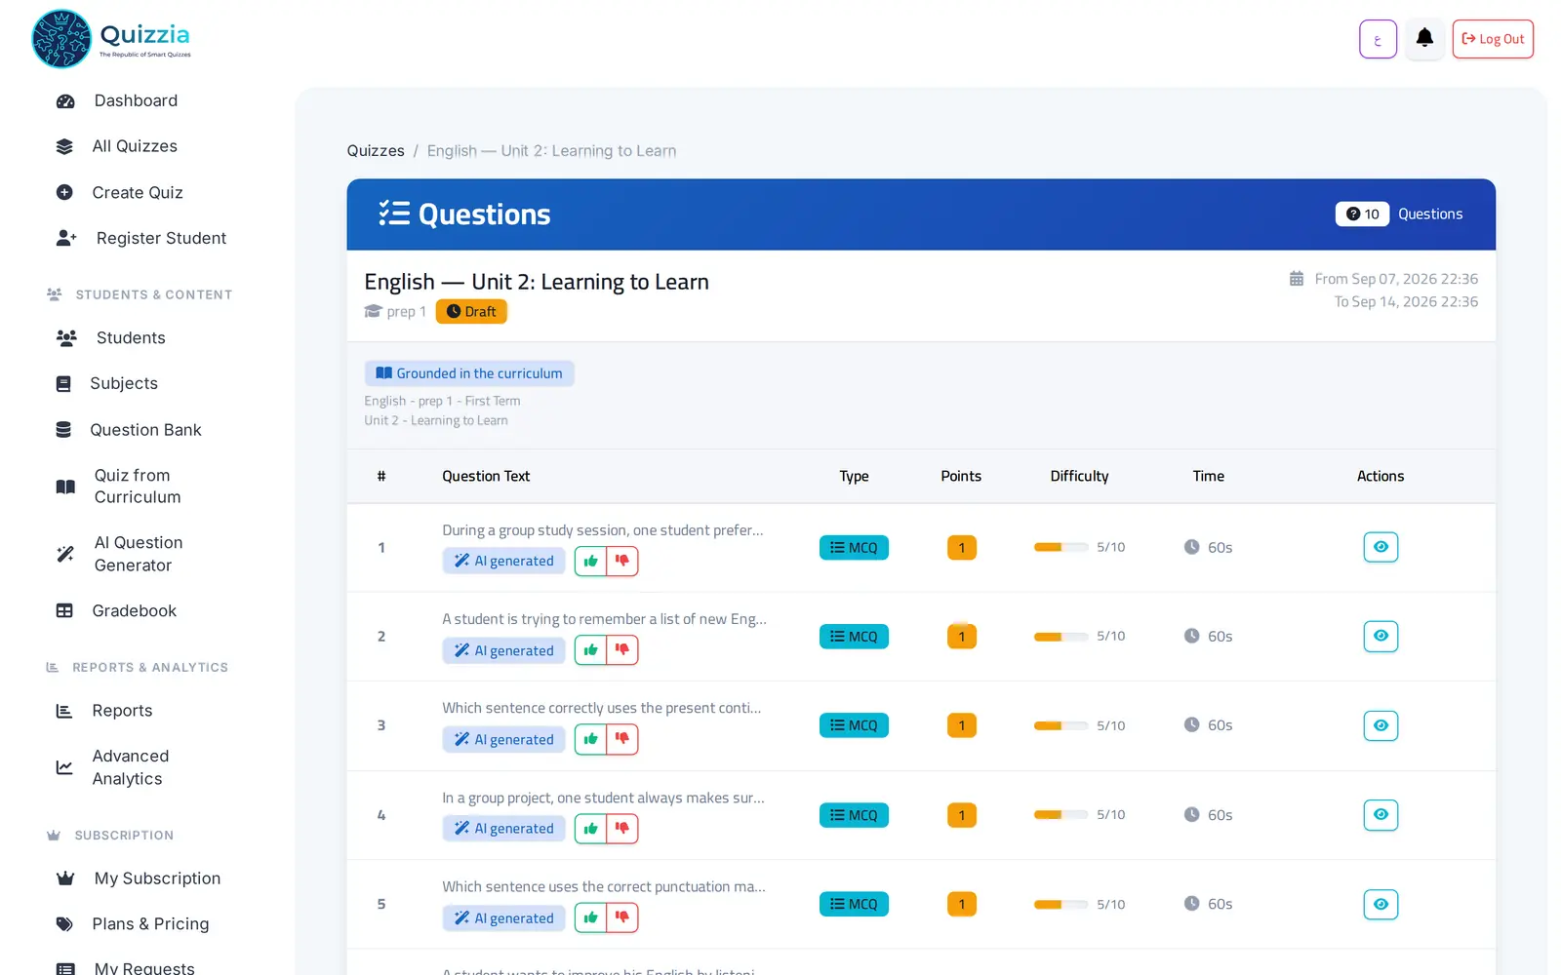1561x975 pixels.
Task: Thumbs down question 2 AI content
Action: point(622,650)
